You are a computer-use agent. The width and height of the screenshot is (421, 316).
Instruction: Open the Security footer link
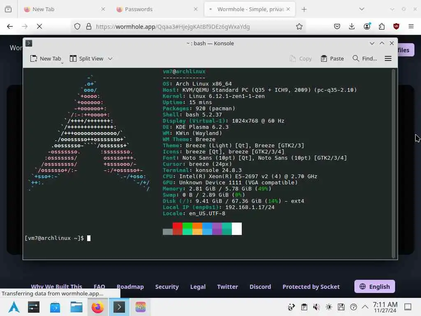[167, 287]
